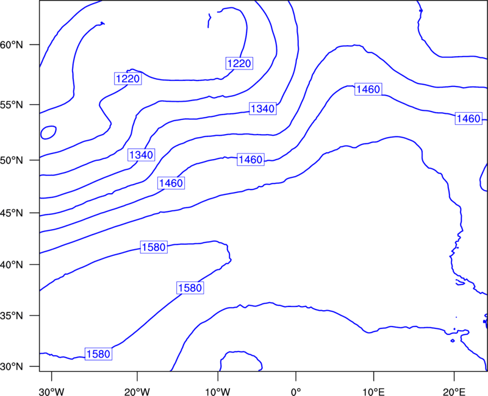Select the 1340 contour label near 55°N latitude
Viewport: 488px width, 396px height.
(263, 109)
